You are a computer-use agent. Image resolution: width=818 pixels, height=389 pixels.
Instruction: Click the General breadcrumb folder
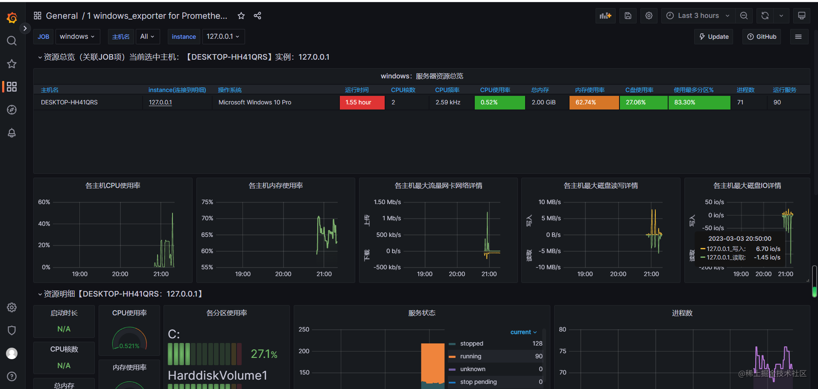[61, 16]
